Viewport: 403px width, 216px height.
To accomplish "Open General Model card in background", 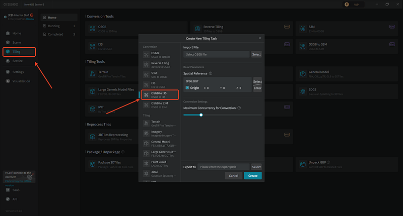I will click(x=347, y=74).
